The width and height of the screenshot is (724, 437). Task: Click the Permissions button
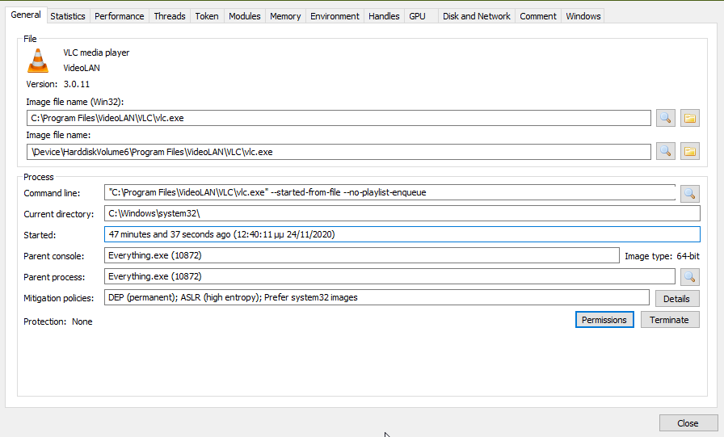(x=604, y=320)
